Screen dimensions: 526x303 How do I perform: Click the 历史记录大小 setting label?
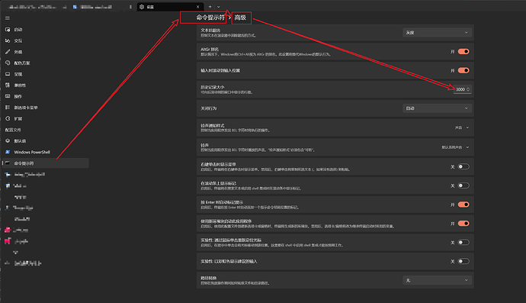click(213, 87)
